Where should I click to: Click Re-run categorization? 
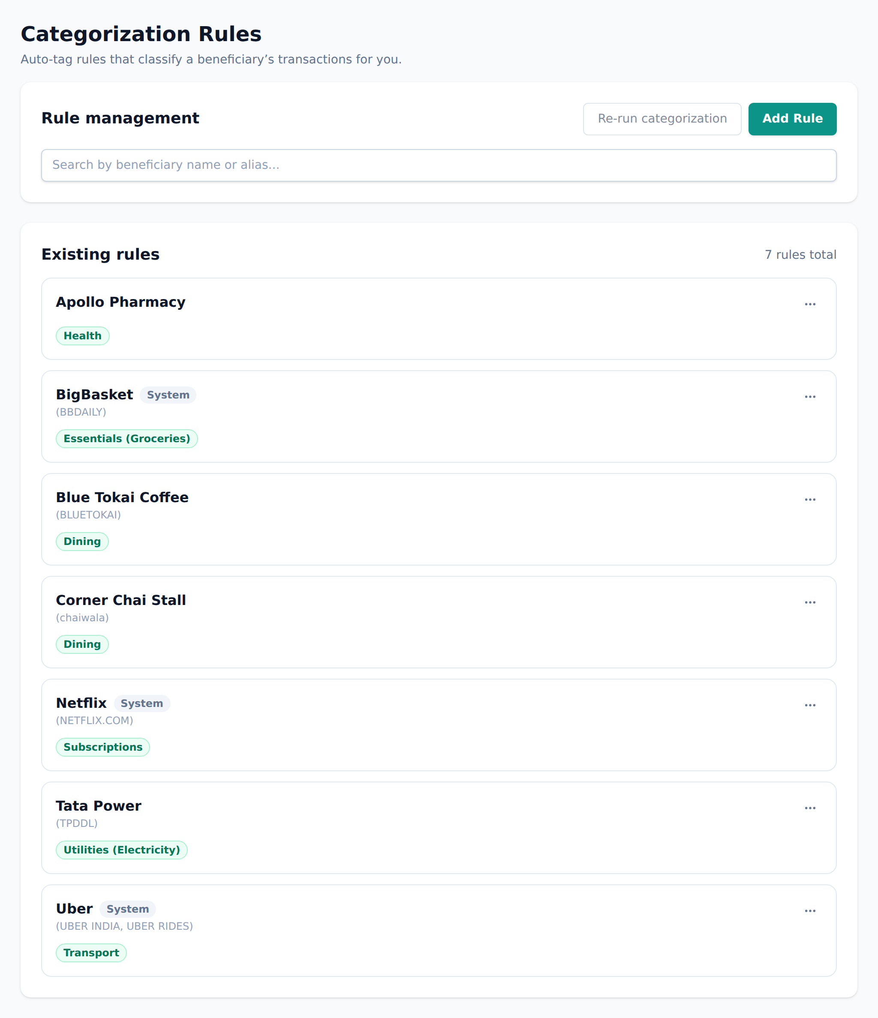tap(662, 119)
